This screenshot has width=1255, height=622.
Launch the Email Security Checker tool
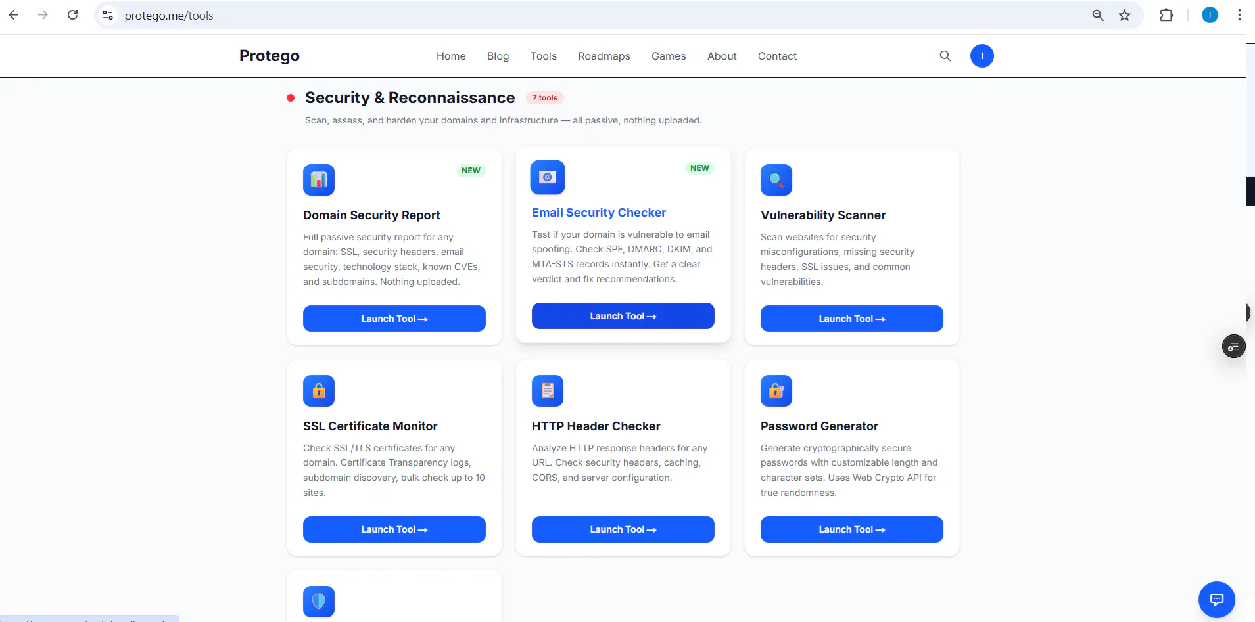click(x=623, y=316)
